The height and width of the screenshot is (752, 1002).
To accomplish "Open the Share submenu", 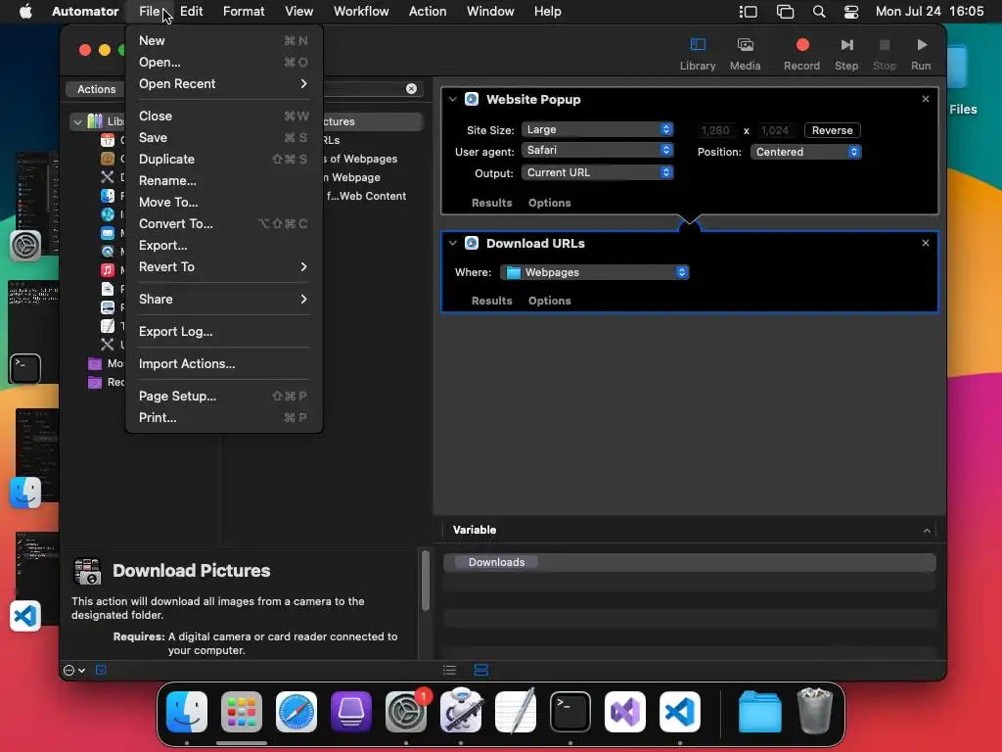I will click(224, 300).
